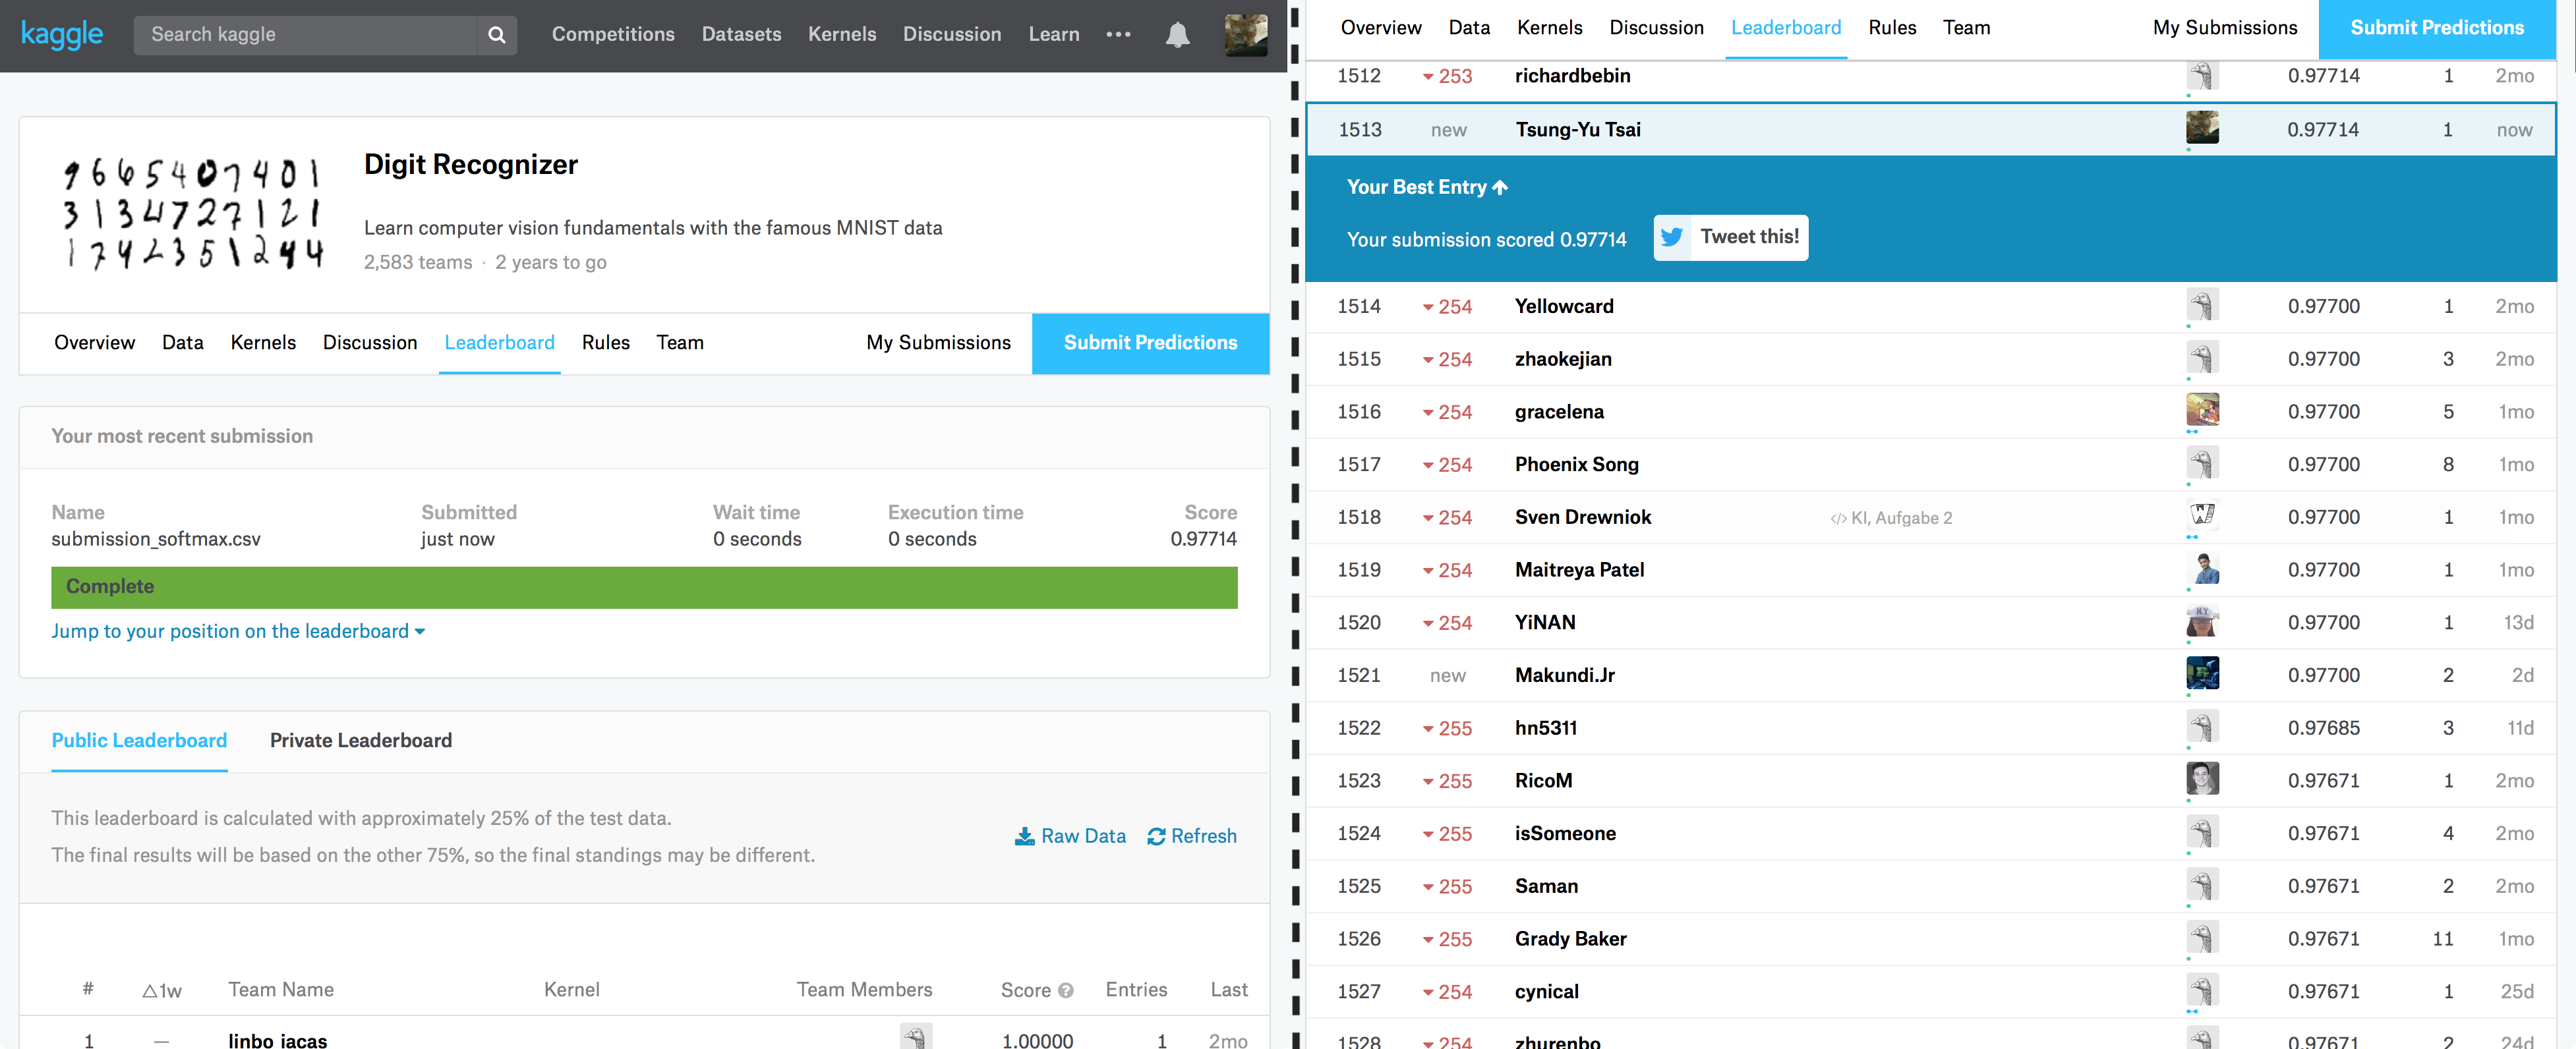
Task: Click the Your Best Entry up arrow
Action: 1500,187
